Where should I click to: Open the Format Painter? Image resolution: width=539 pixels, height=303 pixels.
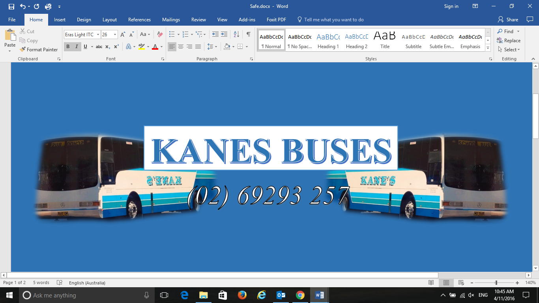pos(39,49)
